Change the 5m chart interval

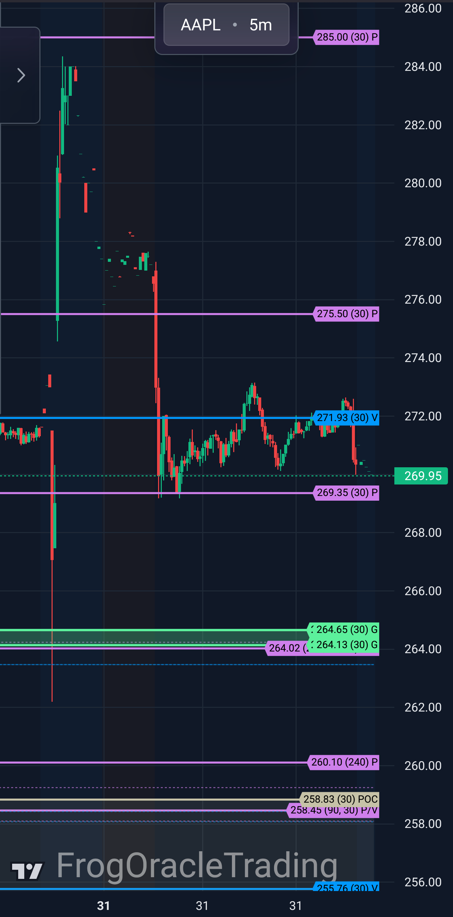[x=260, y=25]
